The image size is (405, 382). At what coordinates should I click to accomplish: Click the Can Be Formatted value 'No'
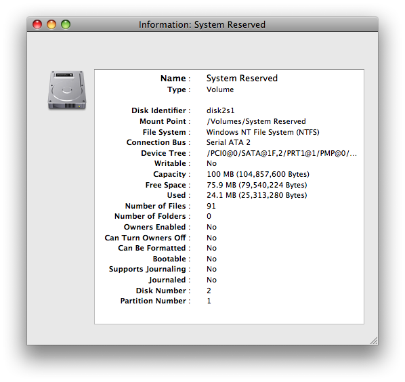click(211, 248)
